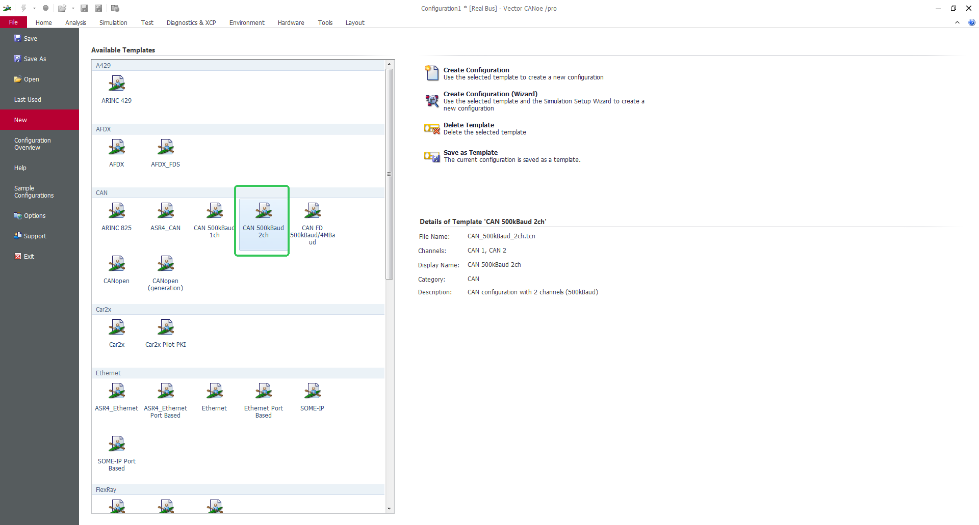Click Save as Template action
The image size is (979, 525).
click(503, 156)
